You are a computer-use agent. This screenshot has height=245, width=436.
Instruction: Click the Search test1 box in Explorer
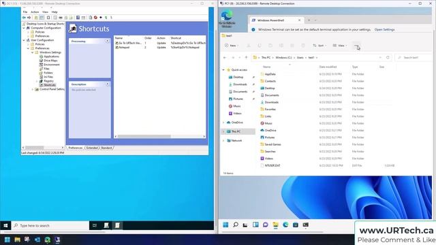[x=414, y=57]
